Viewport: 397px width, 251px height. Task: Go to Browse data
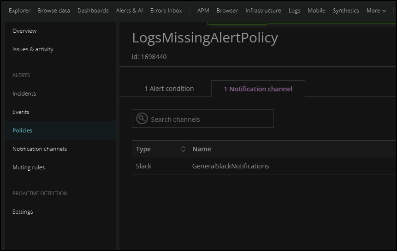[54, 11]
